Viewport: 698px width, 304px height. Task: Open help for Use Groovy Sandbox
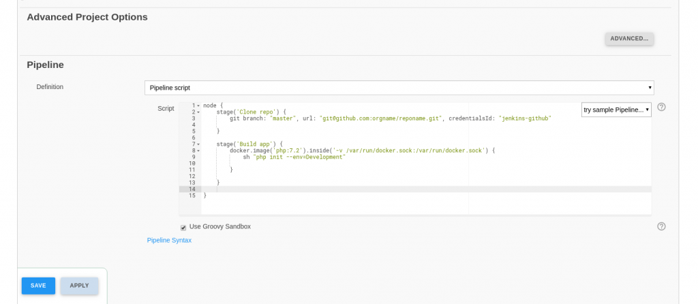coord(661,226)
